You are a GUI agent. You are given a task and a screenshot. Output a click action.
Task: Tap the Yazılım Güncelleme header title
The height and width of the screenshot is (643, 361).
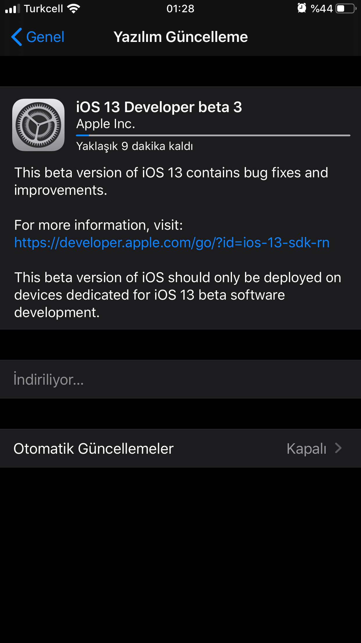(180, 37)
